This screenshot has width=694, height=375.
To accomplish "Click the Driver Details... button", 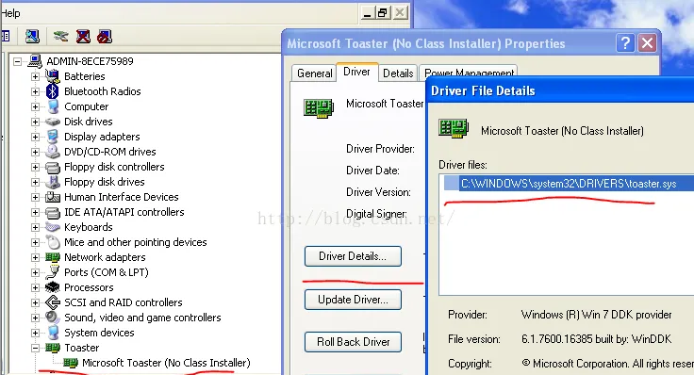I will point(353,256).
